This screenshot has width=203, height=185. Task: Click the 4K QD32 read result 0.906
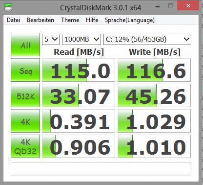click(79, 146)
